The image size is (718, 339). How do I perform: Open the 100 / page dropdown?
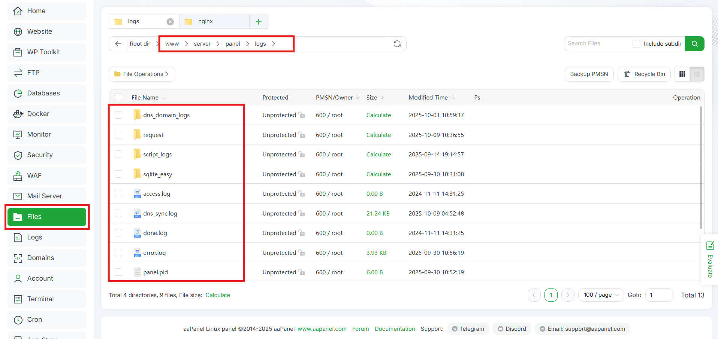click(x=601, y=295)
